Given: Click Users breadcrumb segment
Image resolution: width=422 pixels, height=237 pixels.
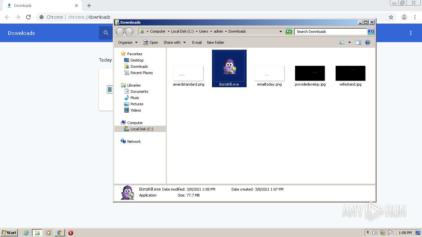Looking at the screenshot, I should click(203, 31).
